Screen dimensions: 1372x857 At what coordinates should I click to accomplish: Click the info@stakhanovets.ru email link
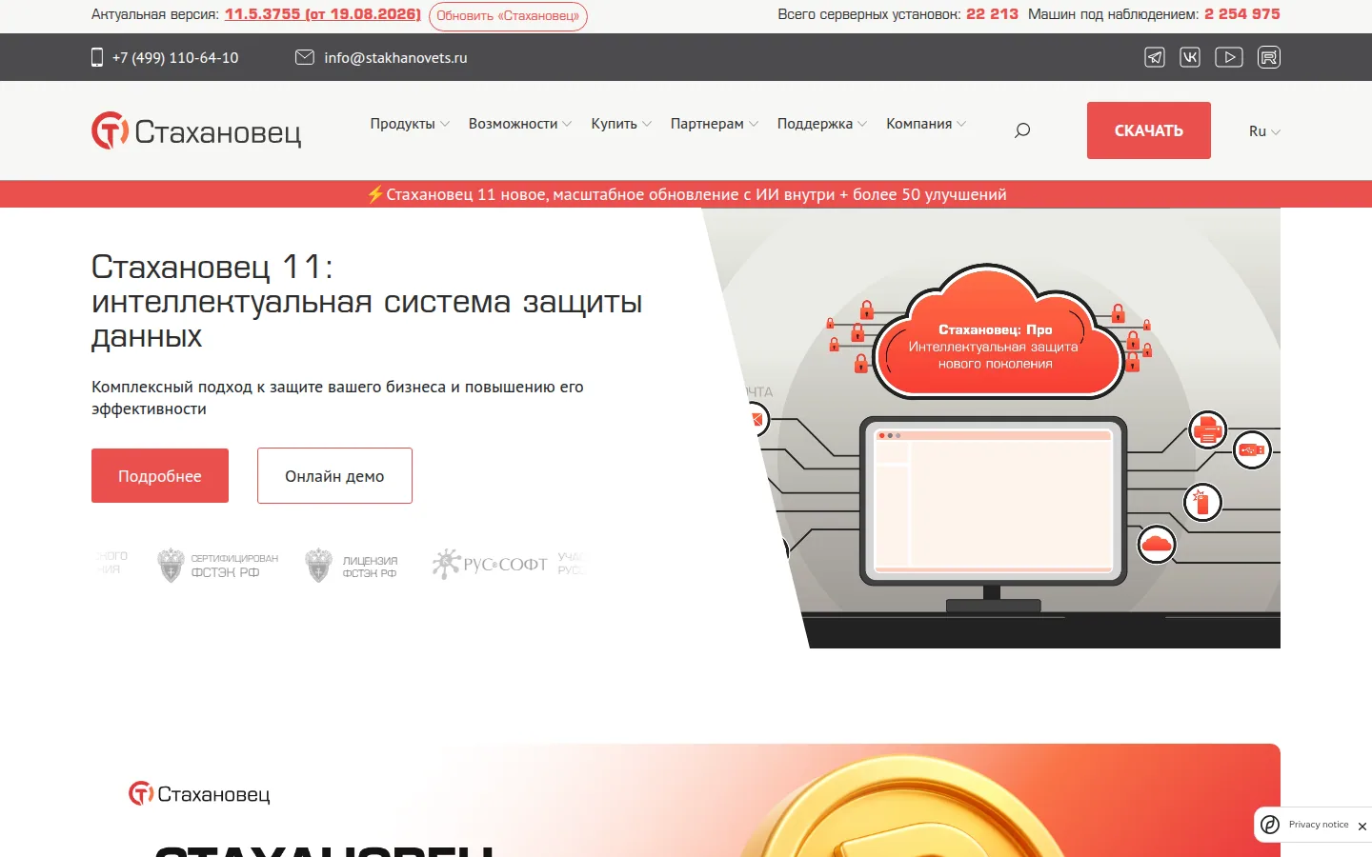point(395,57)
